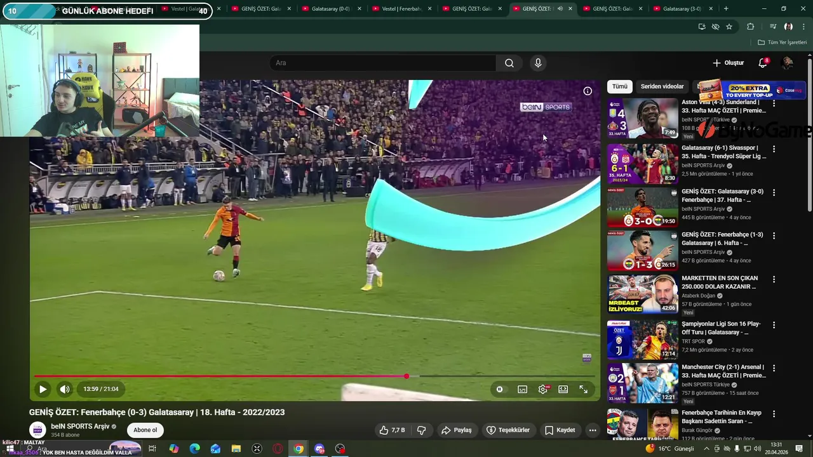
Task: Click the Chrome icon in the taskbar
Action: tap(299, 449)
